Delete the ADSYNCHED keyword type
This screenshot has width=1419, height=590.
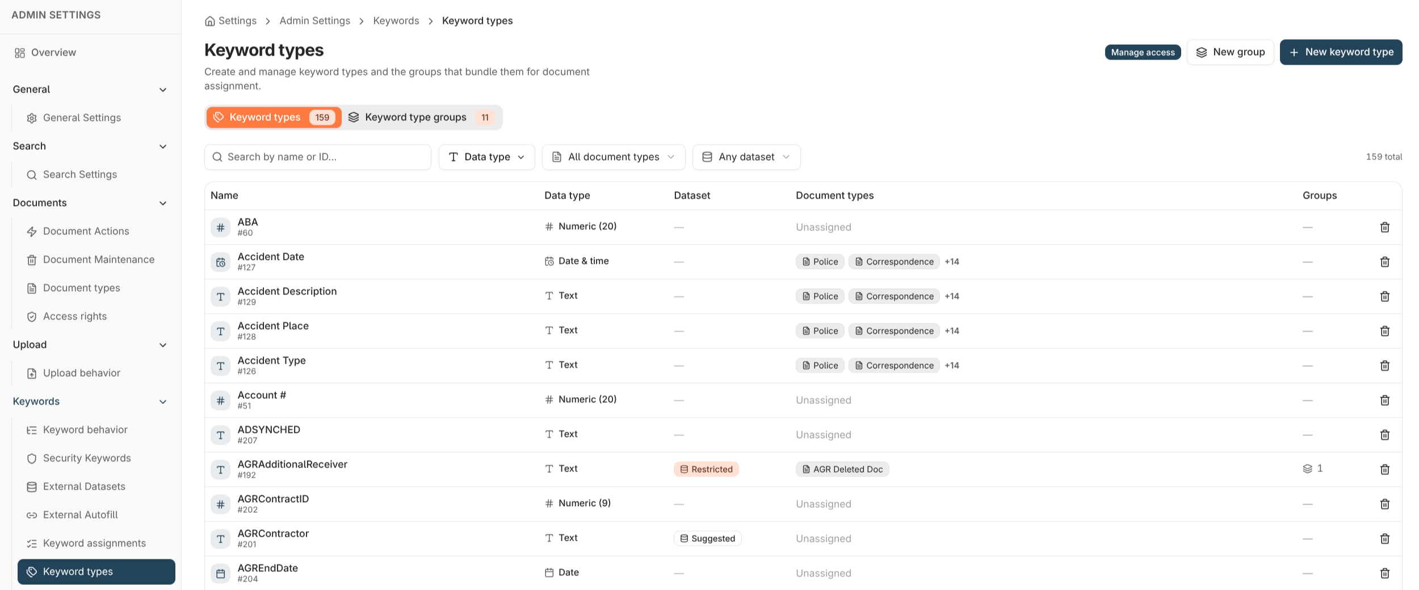(1384, 435)
